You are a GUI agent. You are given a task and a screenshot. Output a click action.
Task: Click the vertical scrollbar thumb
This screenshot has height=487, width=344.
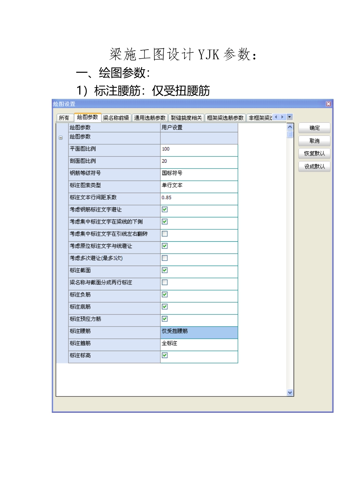pos(290,134)
